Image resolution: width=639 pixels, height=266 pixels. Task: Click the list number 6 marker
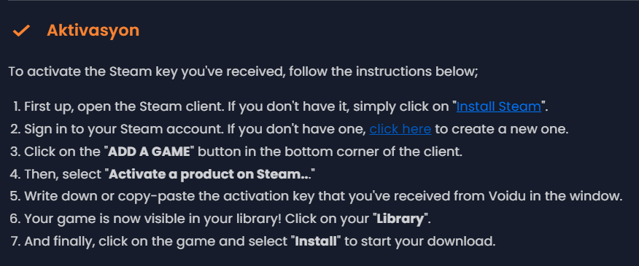pos(15,219)
